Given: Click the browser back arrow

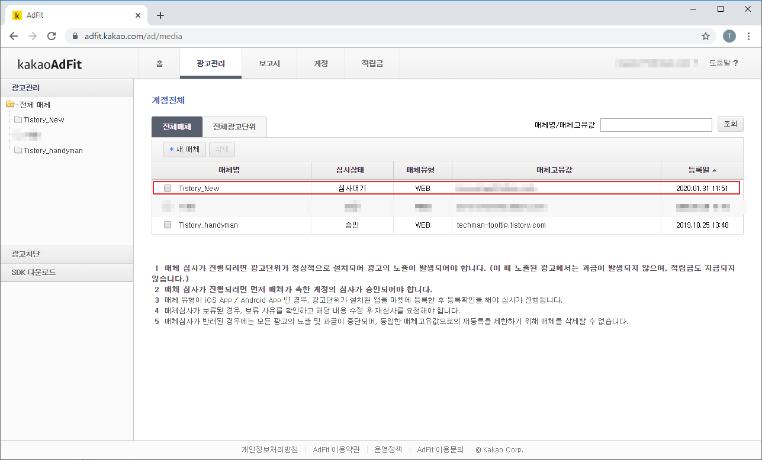Looking at the screenshot, I should 14,36.
